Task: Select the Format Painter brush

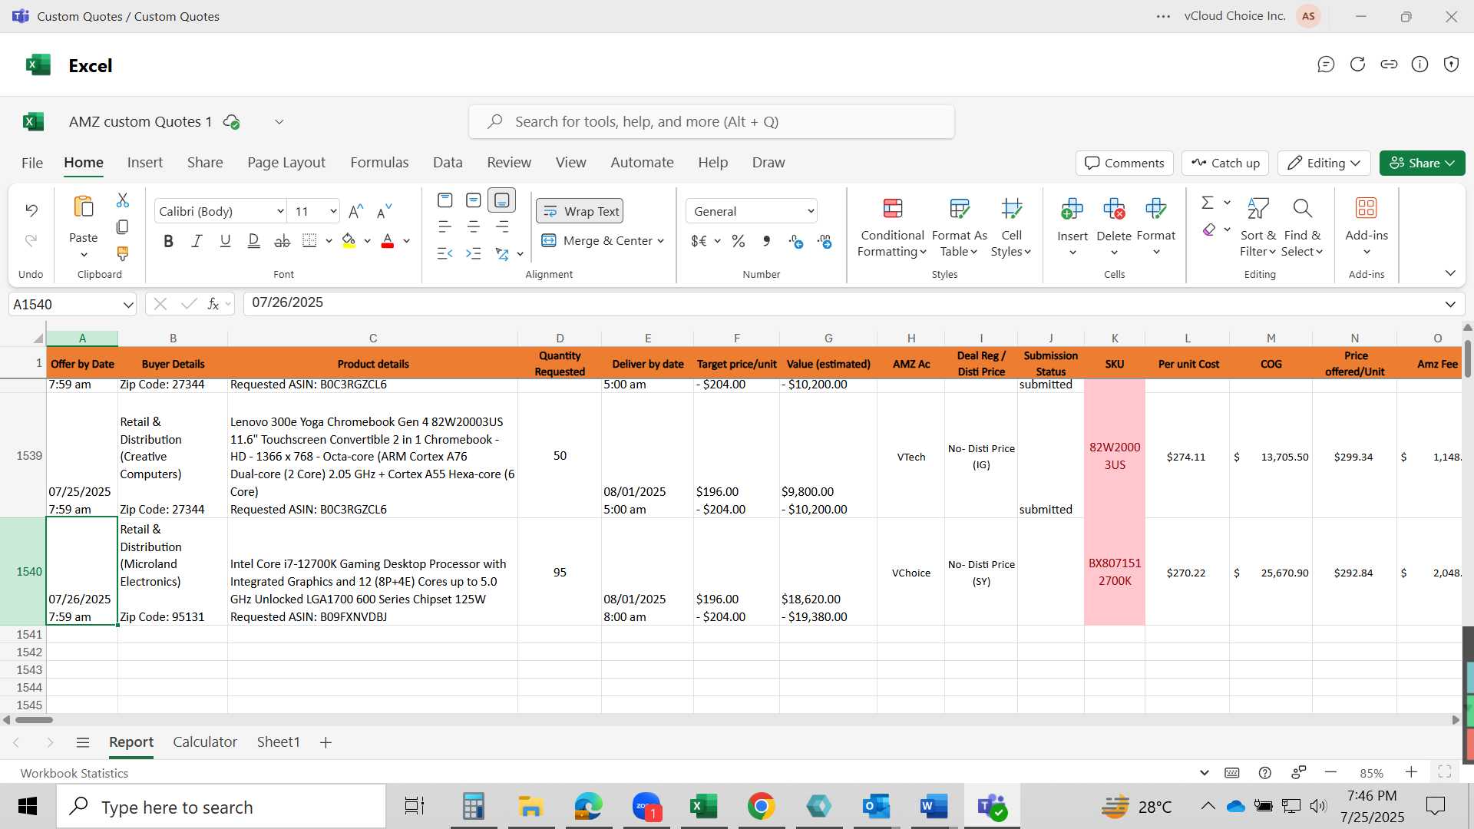Action: tap(123, 253)
